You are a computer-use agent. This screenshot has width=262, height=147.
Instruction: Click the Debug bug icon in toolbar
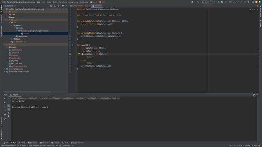coord(218,2)
